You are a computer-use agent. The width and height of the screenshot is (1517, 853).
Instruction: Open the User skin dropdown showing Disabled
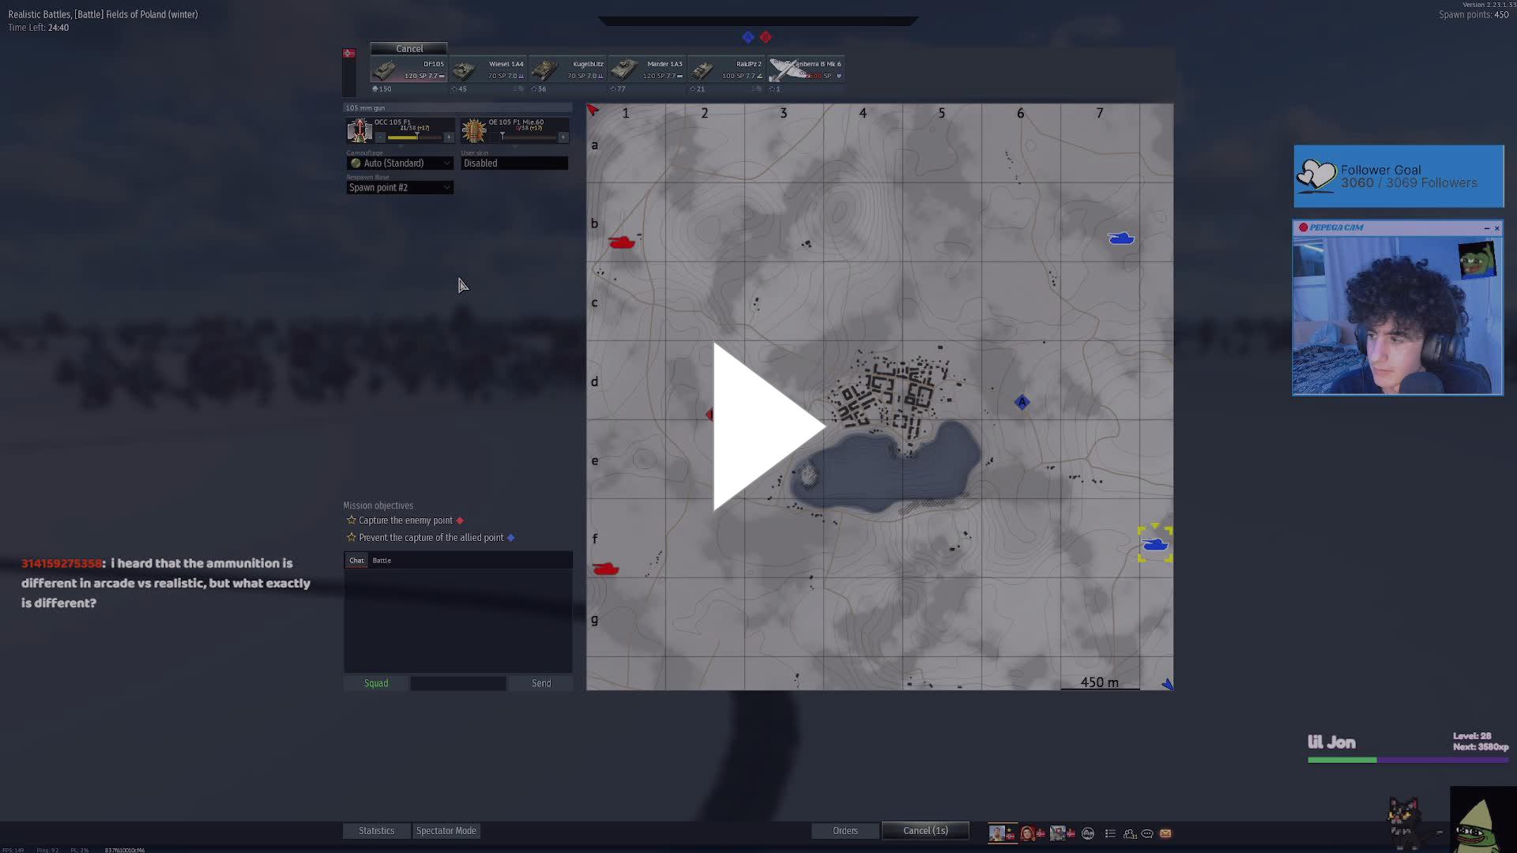pos(514,163)
